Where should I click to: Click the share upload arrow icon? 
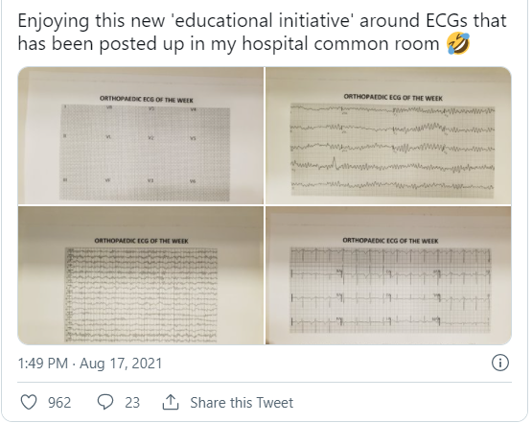(x=171, y=402)
